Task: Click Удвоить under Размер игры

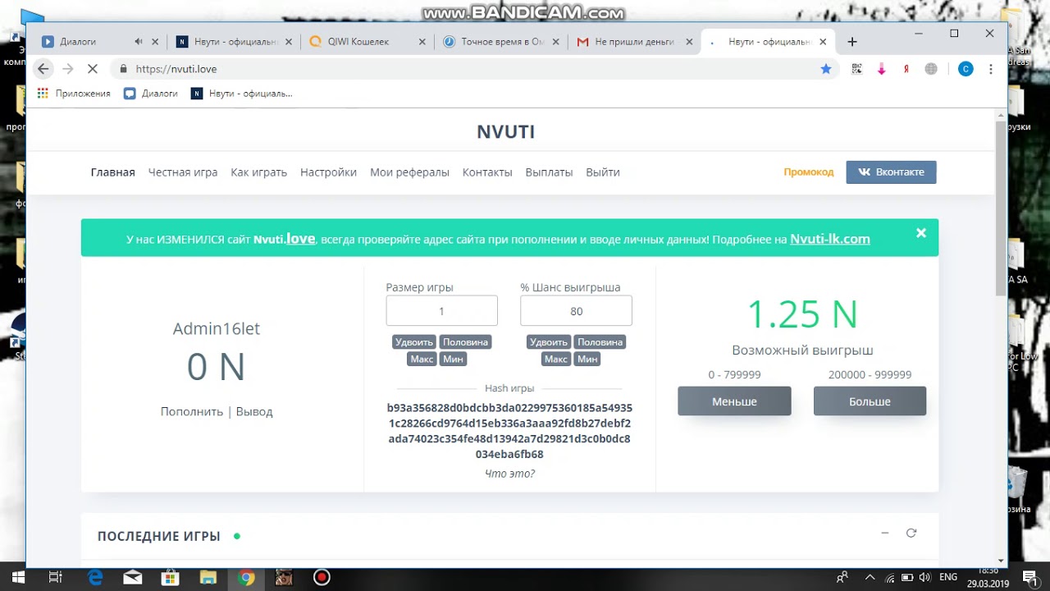Action: 413,342
